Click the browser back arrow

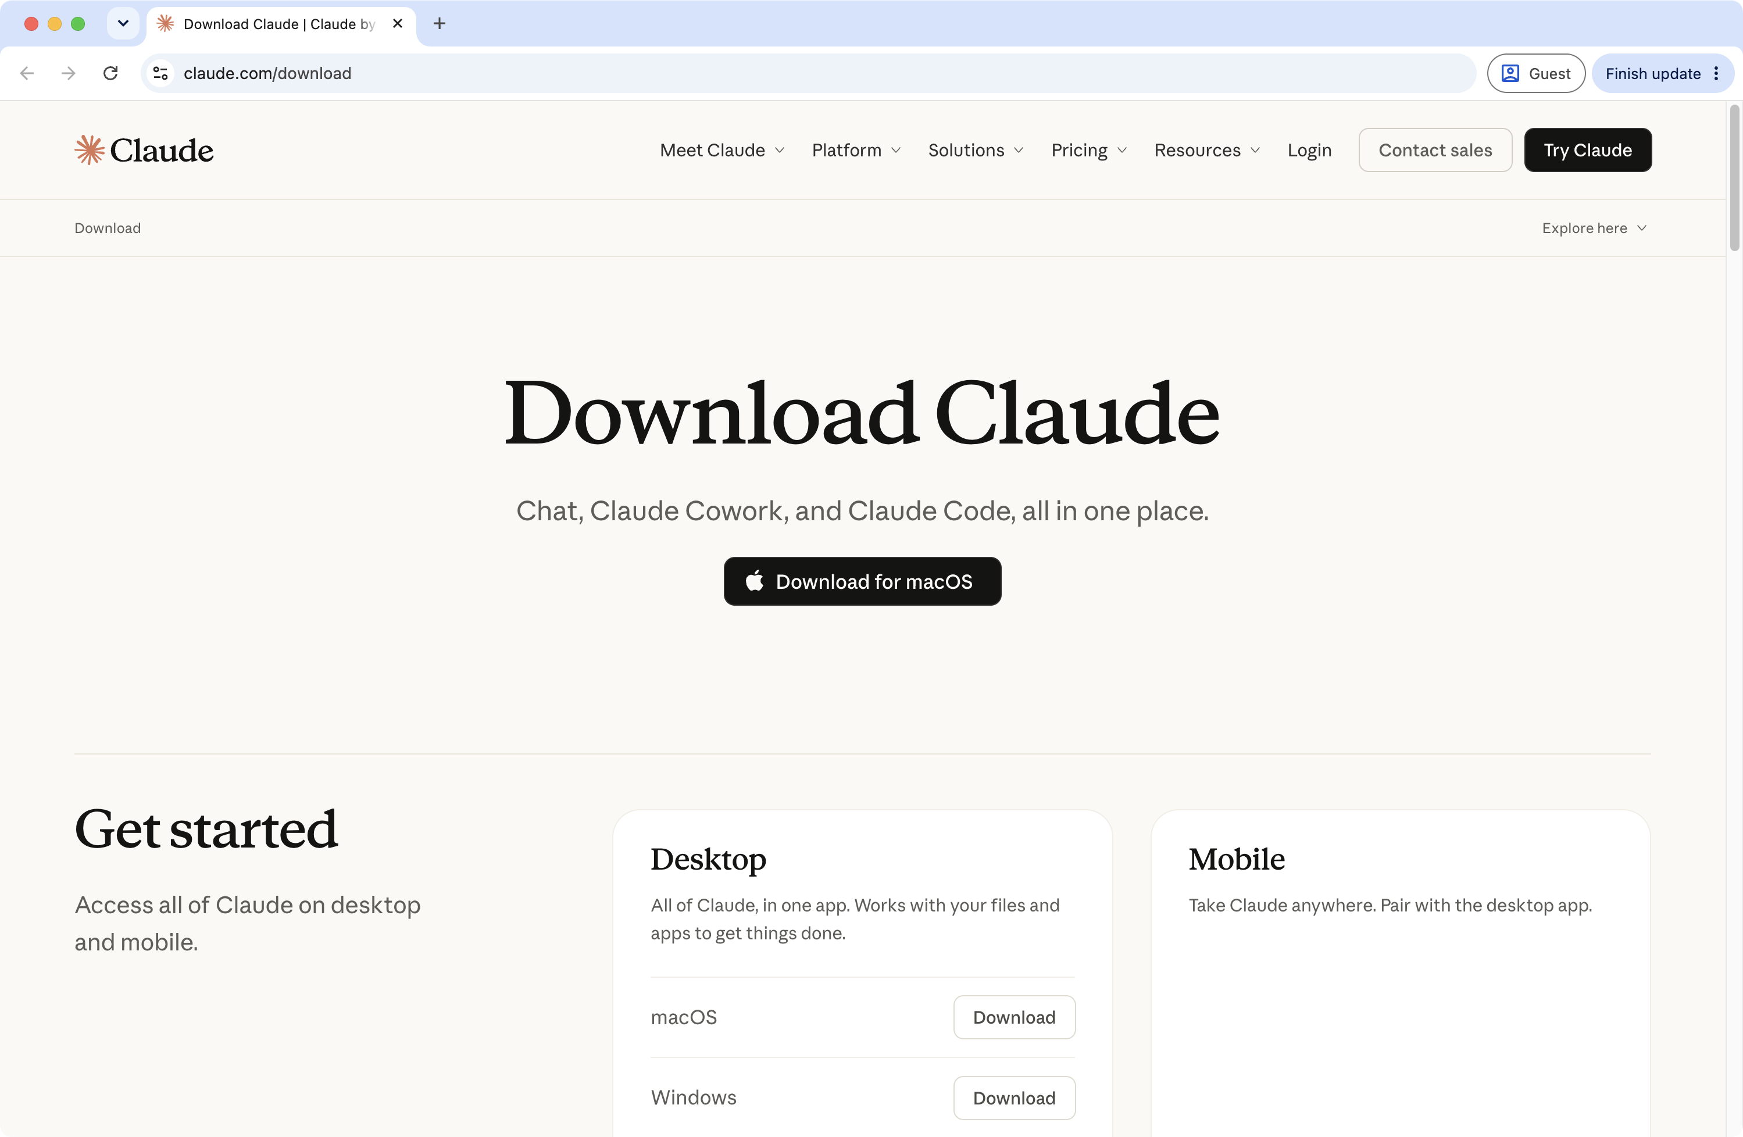(x=27, y=73)
